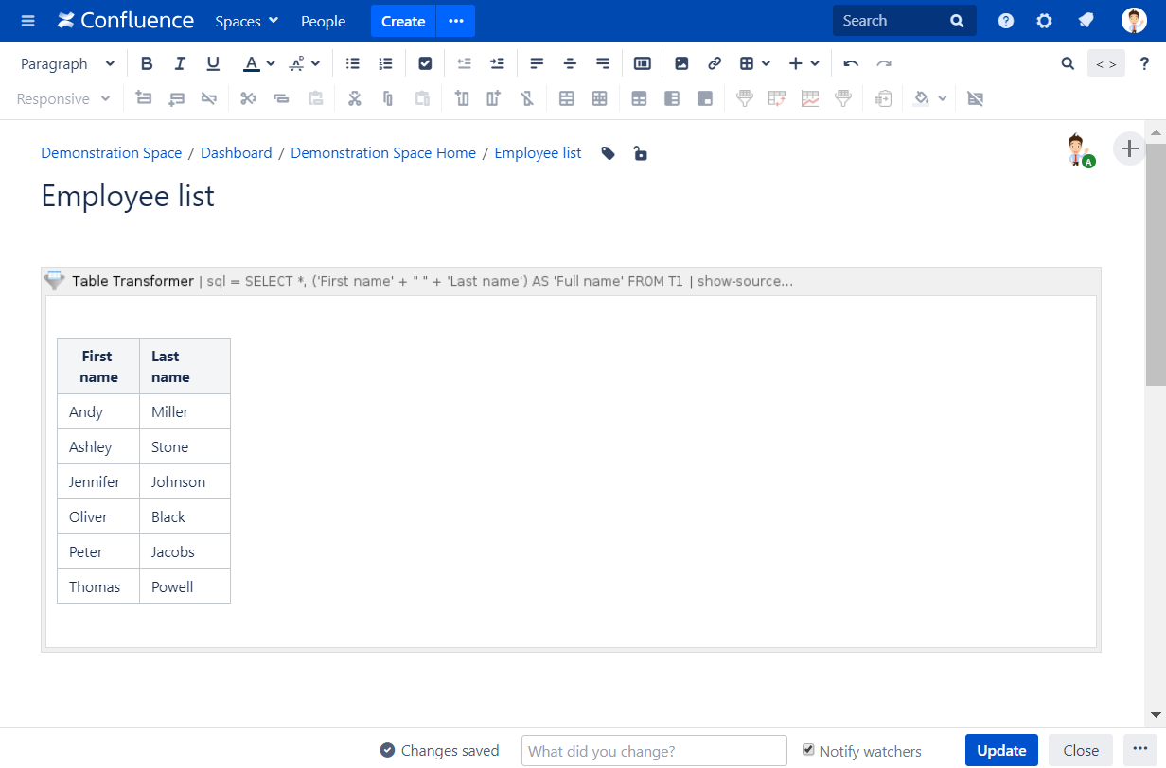Open the Paragraph style dropdown
The height and width of the screenshot is (768, 1166).
pyautogui.click(x=66, y=62)
